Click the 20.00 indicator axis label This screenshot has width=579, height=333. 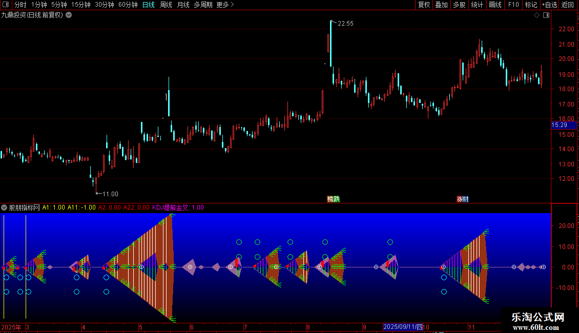[566, 225]
